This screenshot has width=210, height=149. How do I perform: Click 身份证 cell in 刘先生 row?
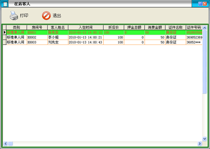[176, 42]
